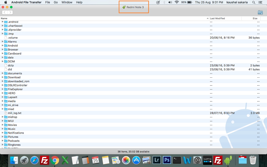Screen dimensions: 267x167
Task: Expand the .chartboost folder
Action: coord(3,25)
